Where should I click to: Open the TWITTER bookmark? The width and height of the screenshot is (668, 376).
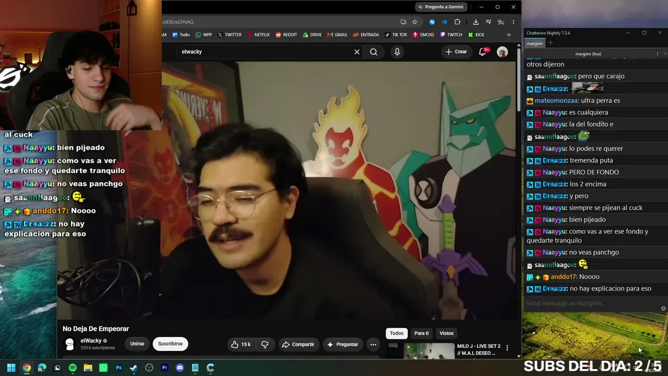pyautogui.click(x=230, y=34)
